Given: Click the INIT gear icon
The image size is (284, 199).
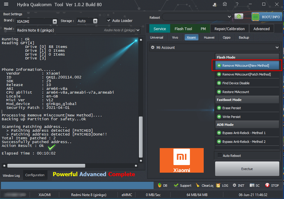Looking at the screenshot, I should point(234,185).
